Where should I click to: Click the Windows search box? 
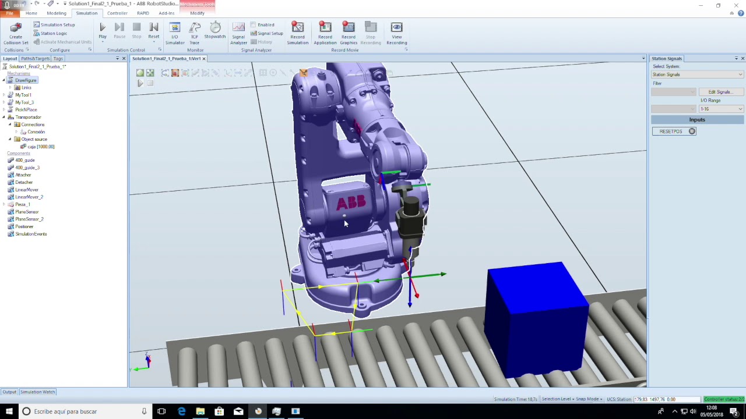click(x=85, y=411)
